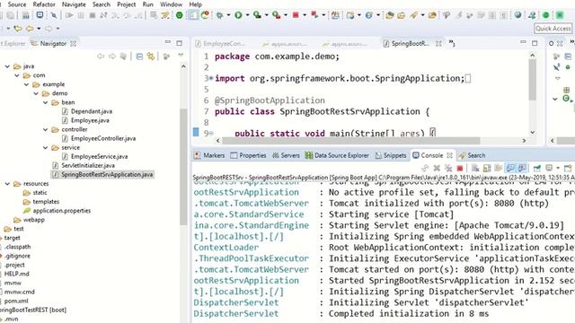Collapse the demo folder
The width and height of the screenshot is (575, 323).
[36, 93]
